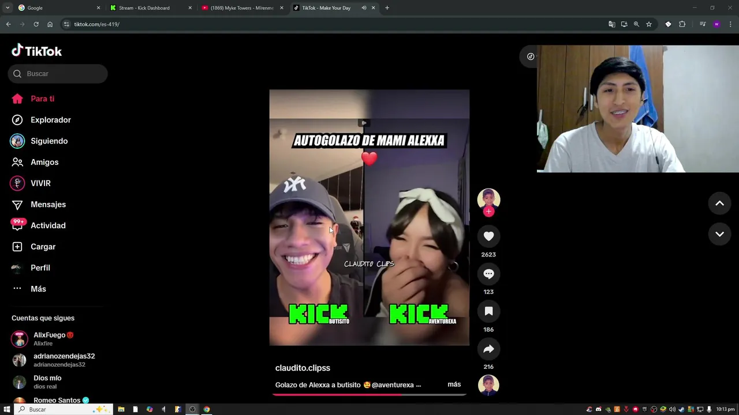Viewport: 739px width, 415px height.
Task: Save the video with the bookmark icon
Action: pyautogui.click(x=488, y=311)
